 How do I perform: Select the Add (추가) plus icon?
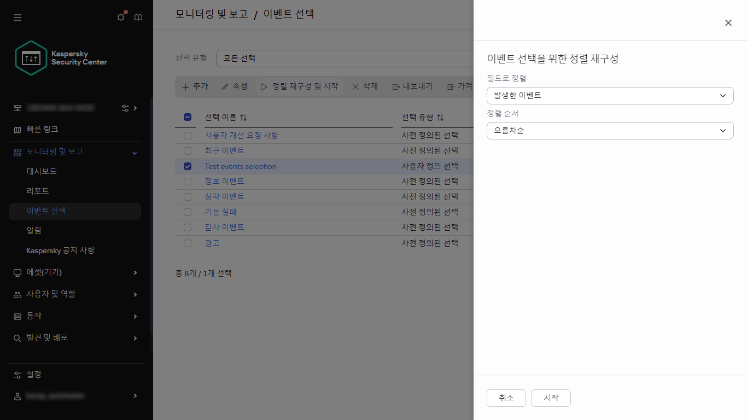click(x=184, y=86)
